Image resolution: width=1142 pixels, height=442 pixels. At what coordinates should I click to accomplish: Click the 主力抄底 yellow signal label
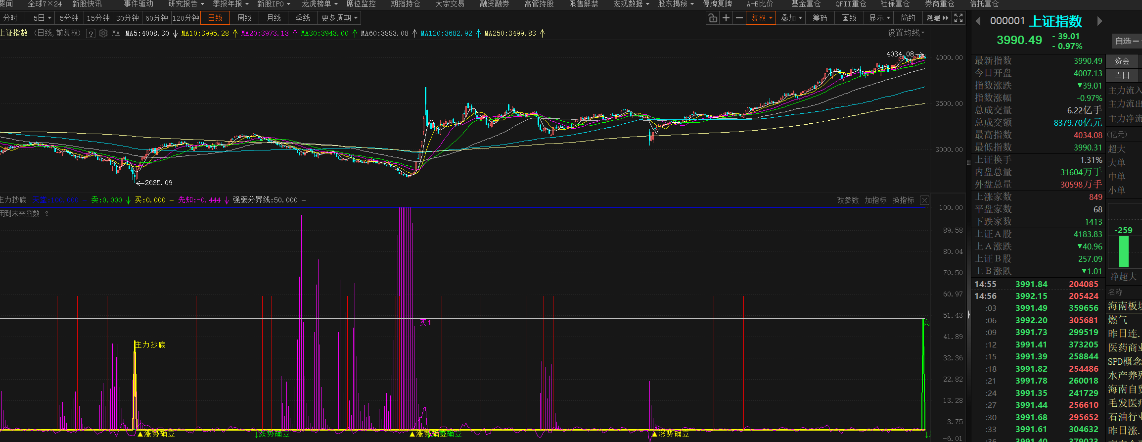(150, 345)
